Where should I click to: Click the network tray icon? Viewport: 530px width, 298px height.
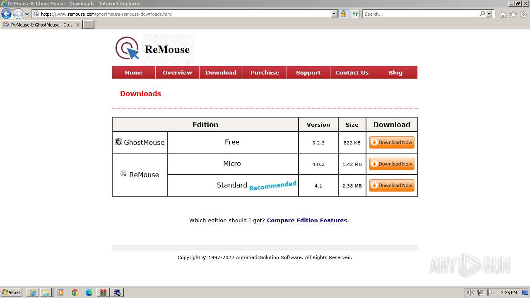[481, 293]
